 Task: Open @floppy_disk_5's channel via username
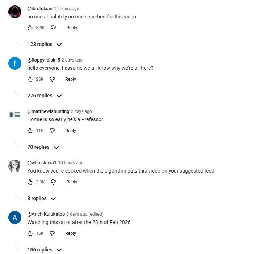tap(43, 60)
